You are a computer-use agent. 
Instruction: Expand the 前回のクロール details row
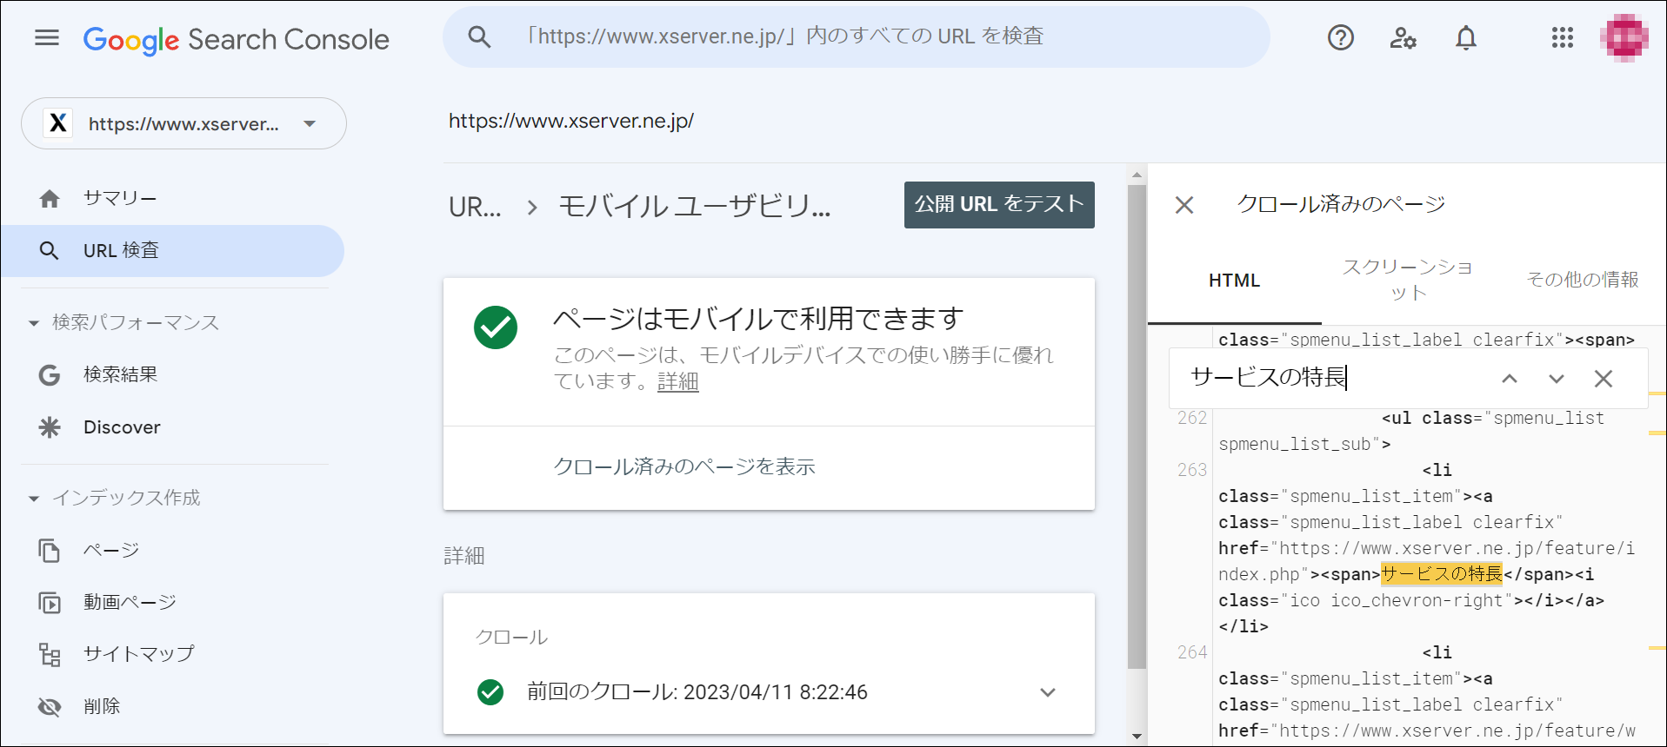tap(1048, 692)
